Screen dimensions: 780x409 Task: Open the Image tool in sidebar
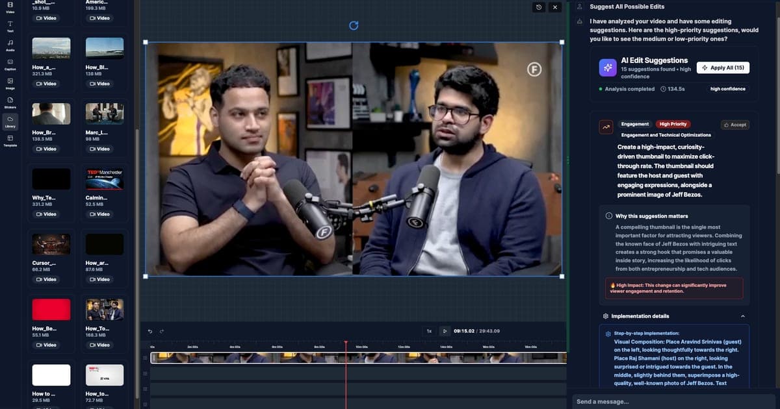[10, 83]
